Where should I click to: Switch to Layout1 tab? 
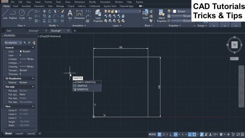[20, 133]
